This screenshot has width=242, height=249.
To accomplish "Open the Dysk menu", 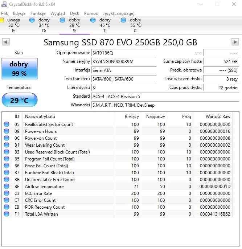I will click(x=74, y=13).
